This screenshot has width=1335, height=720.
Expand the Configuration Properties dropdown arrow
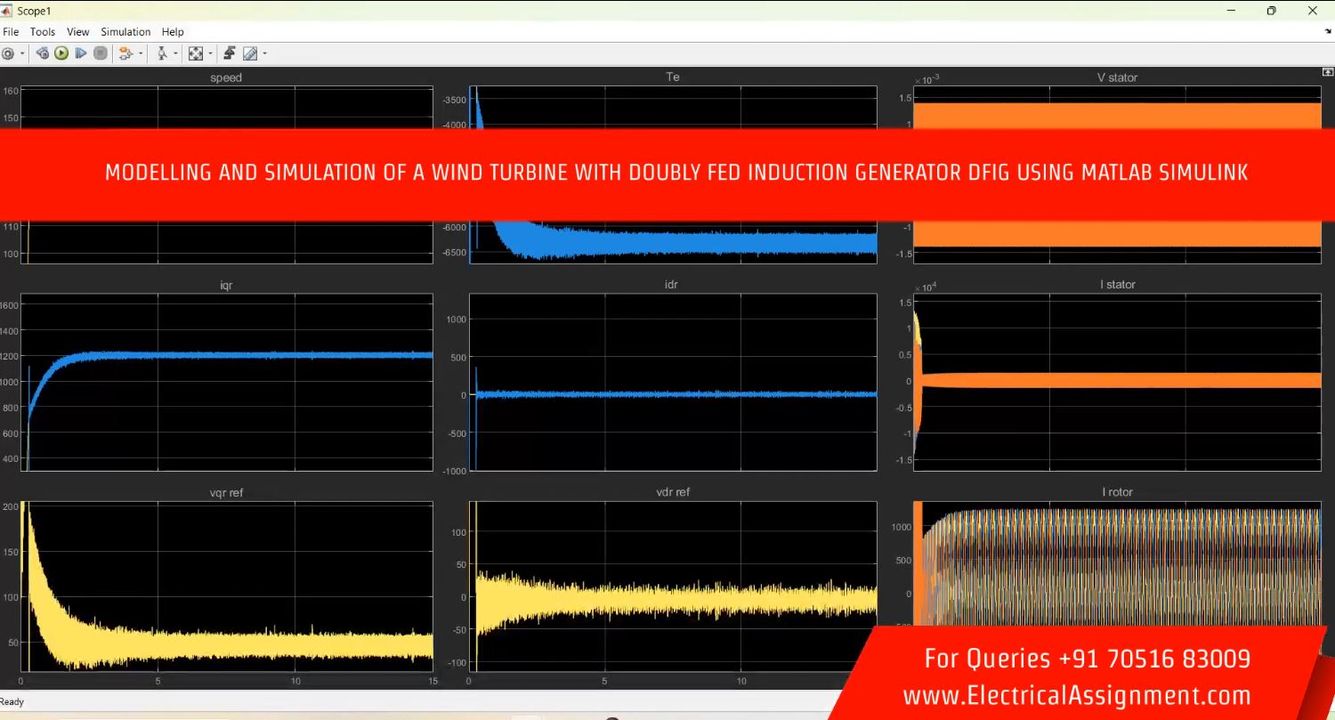point(22,54)
